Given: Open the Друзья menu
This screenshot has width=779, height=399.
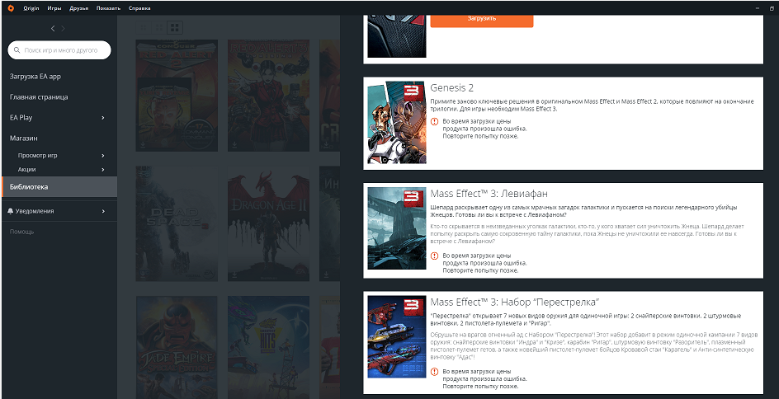Looking at the screenshot, I should click(79, 8).
